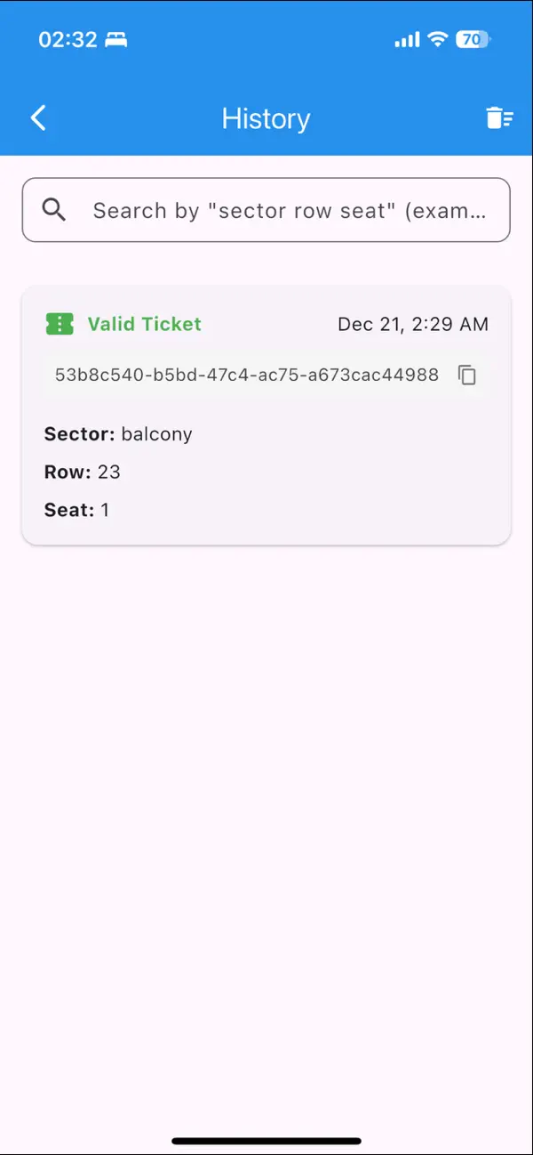This screenshot has width=533, height=1155.
Task: Open the search suggestions field
Action: tap(266, 210)
